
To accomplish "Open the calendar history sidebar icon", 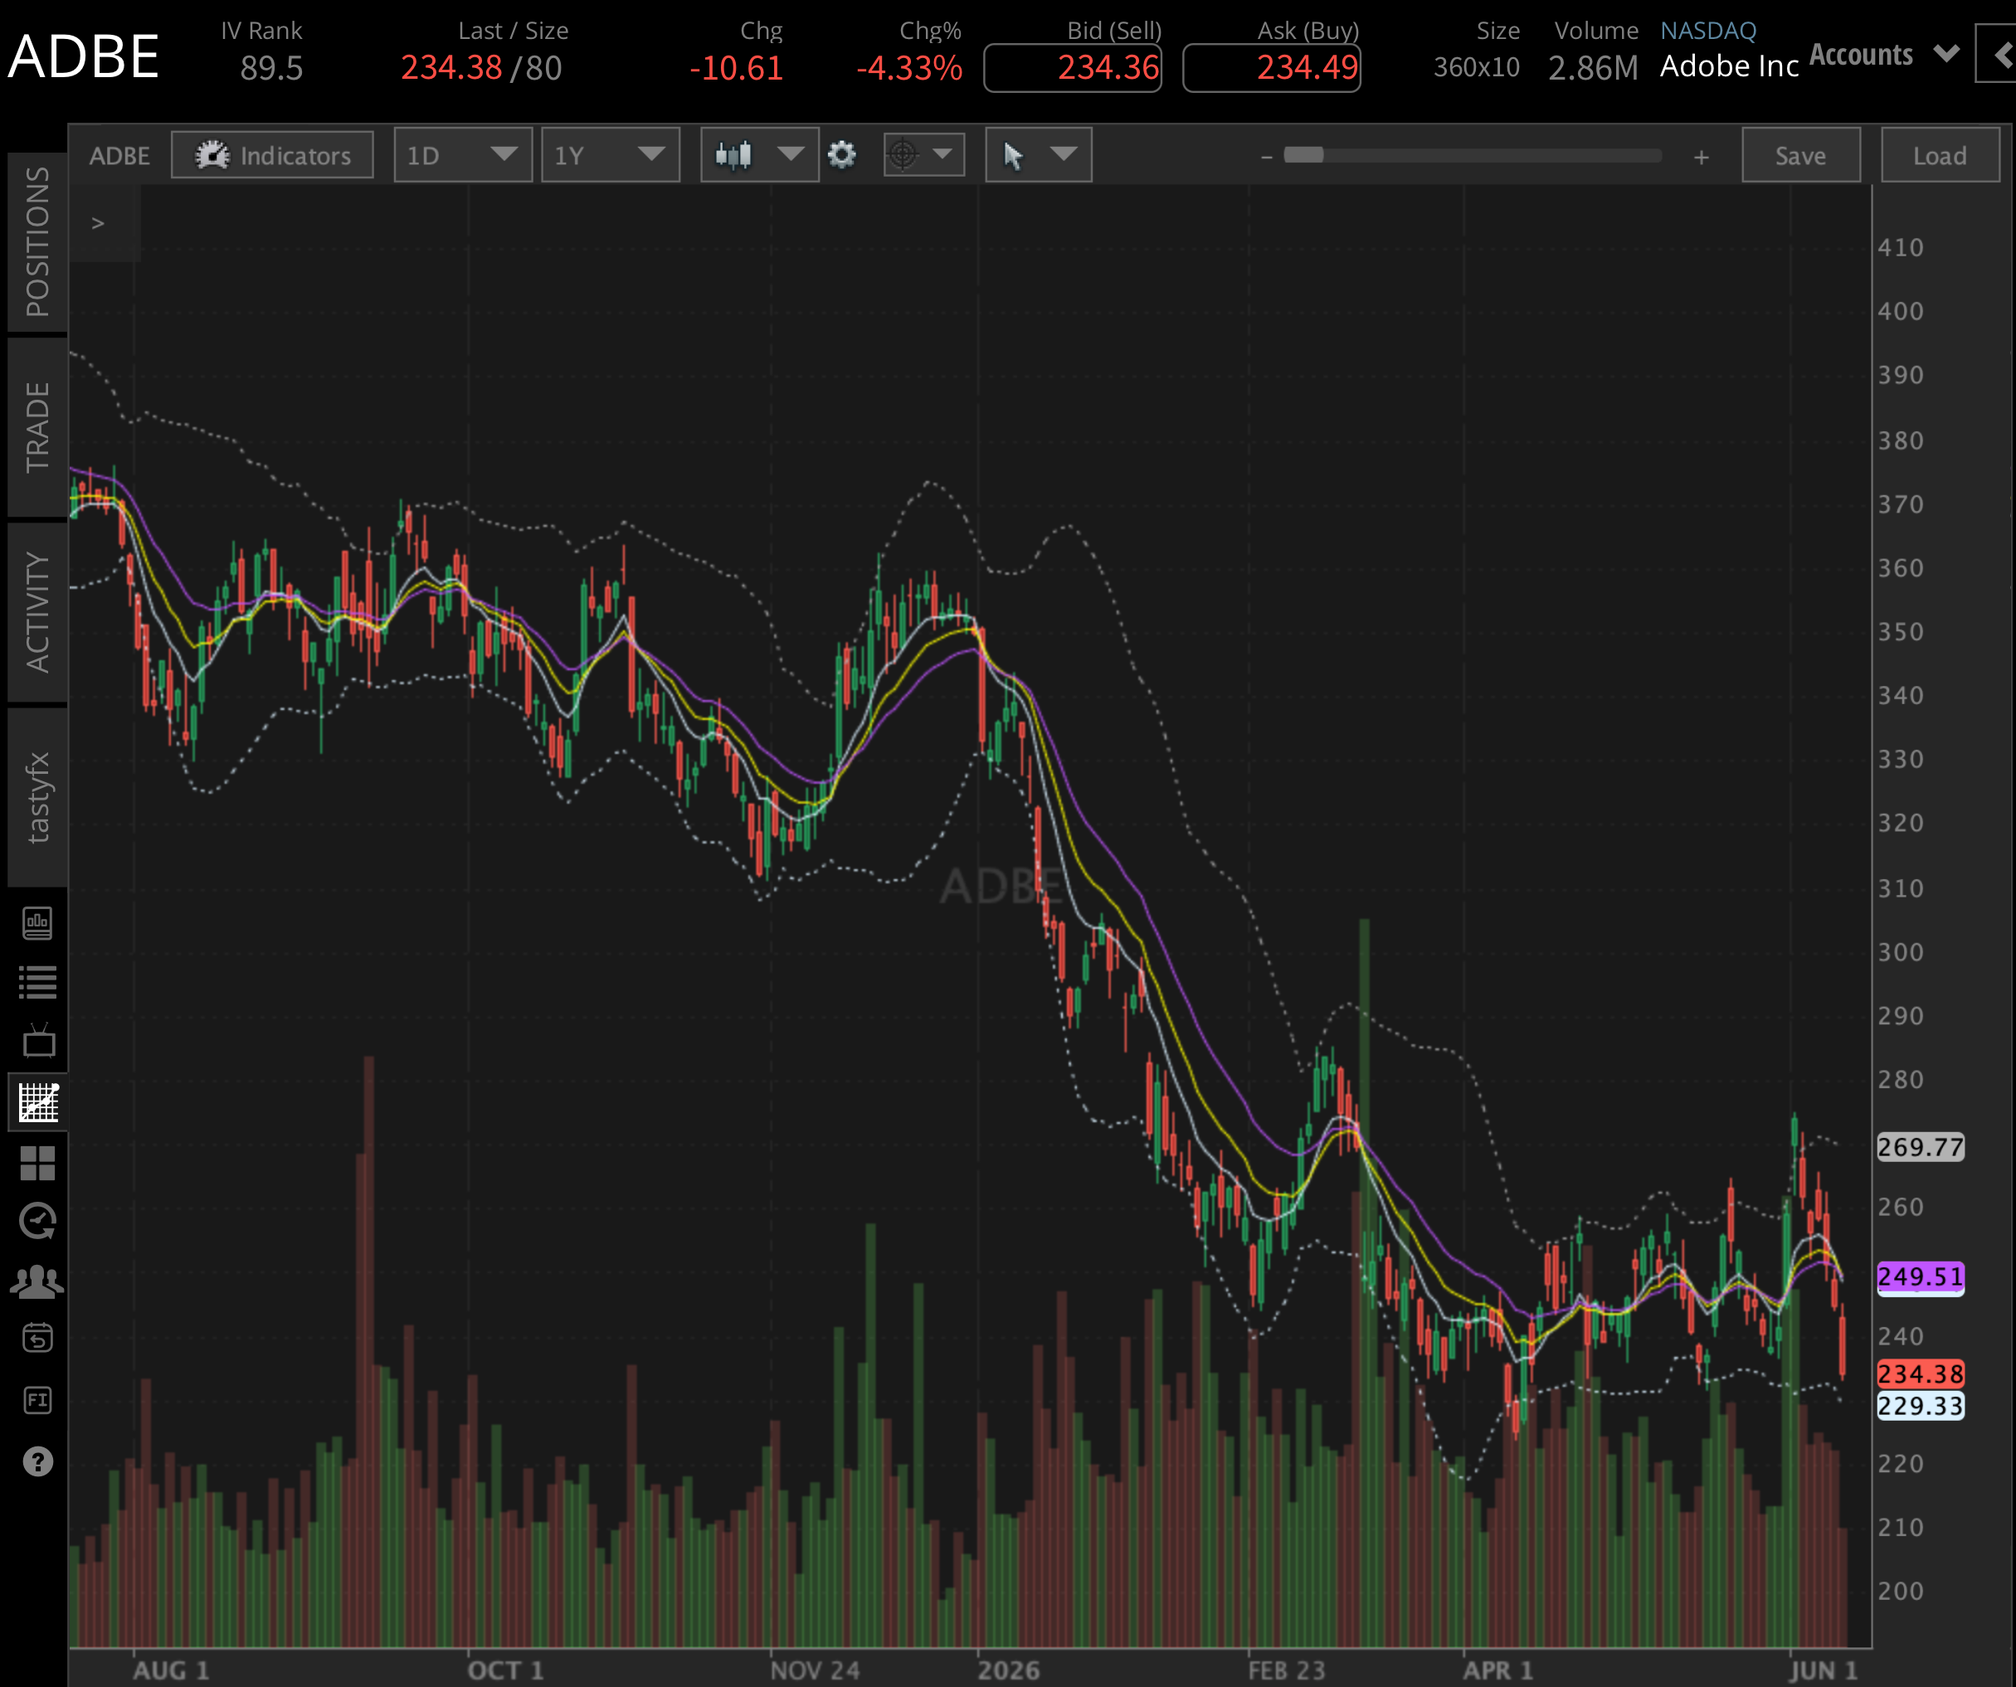I will click(x=37, y=1338).
